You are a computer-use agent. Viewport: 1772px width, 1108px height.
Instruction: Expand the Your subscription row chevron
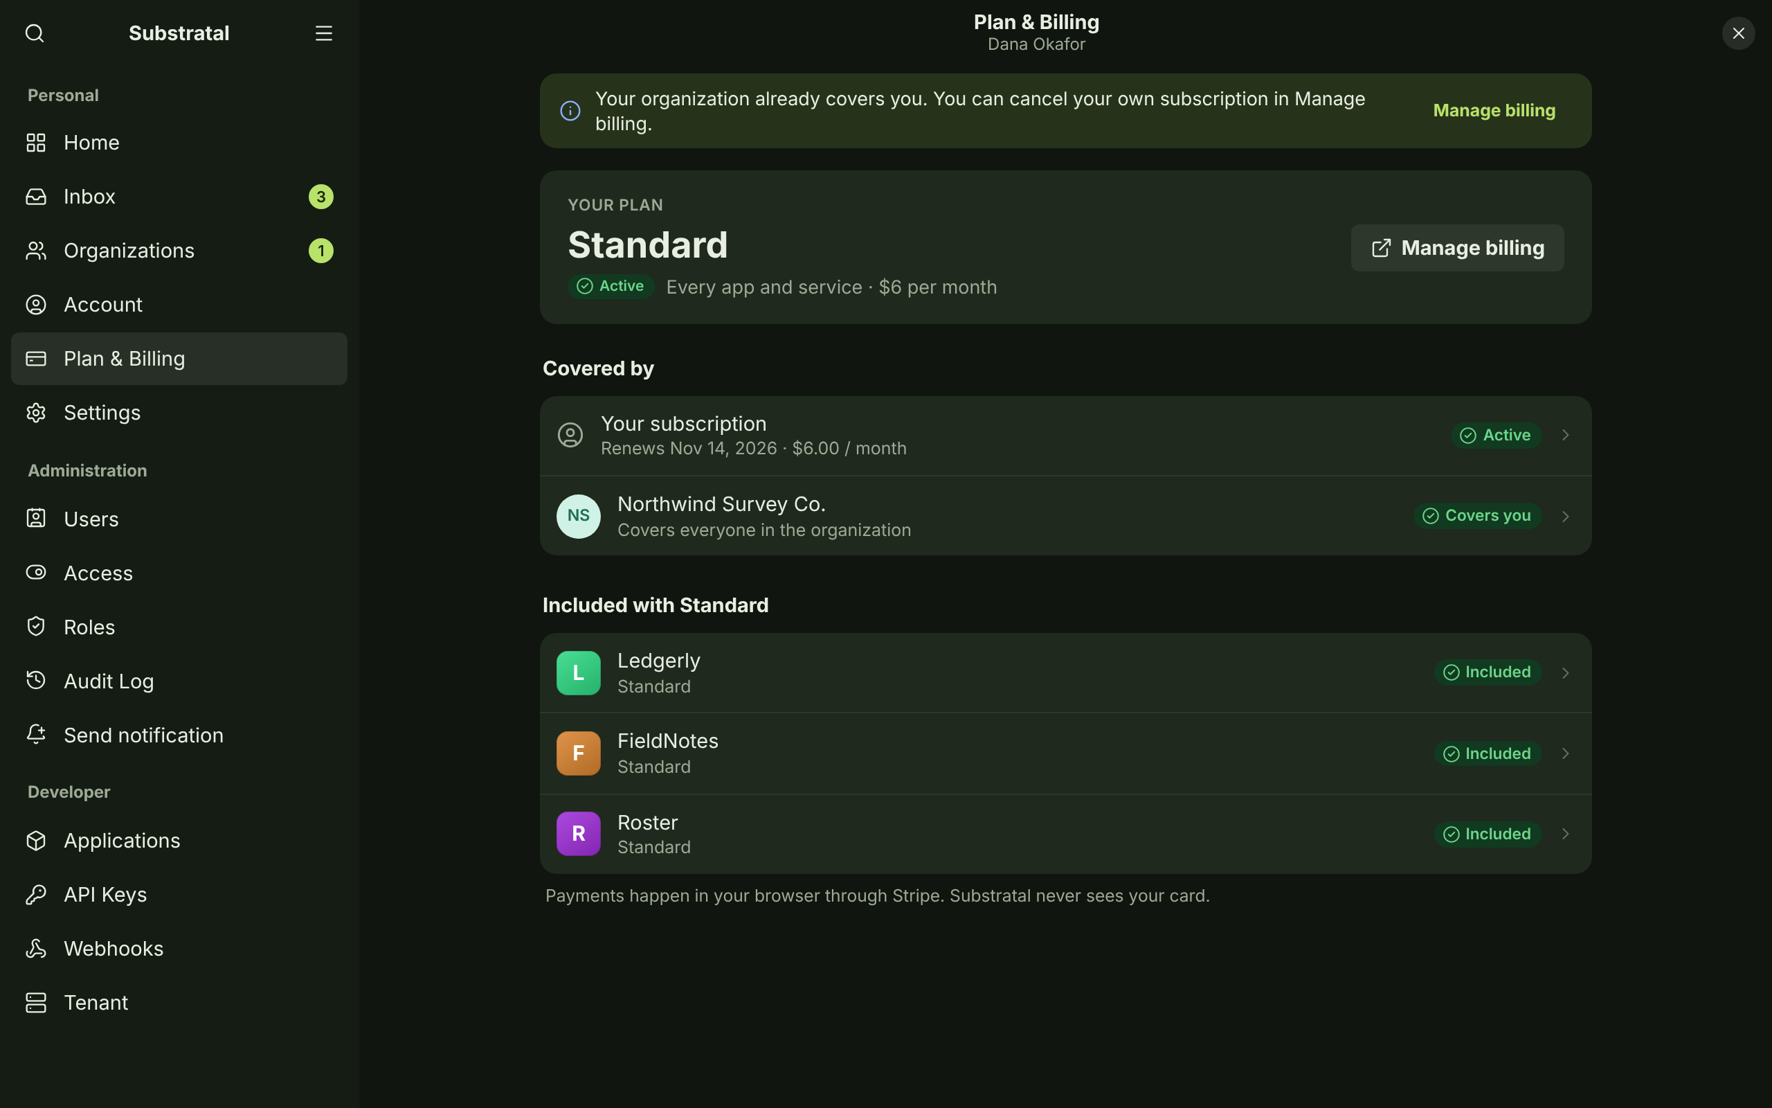point(1566,436)
